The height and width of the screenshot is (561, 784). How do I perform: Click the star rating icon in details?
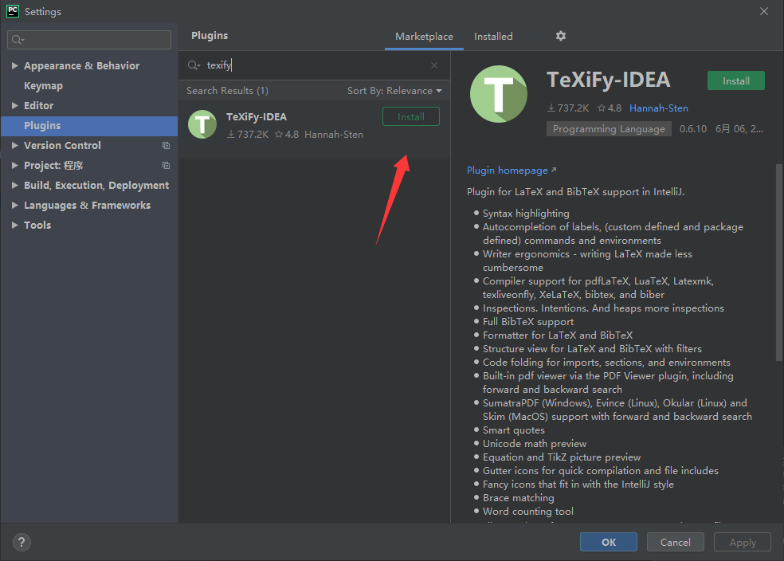(602, 108)
